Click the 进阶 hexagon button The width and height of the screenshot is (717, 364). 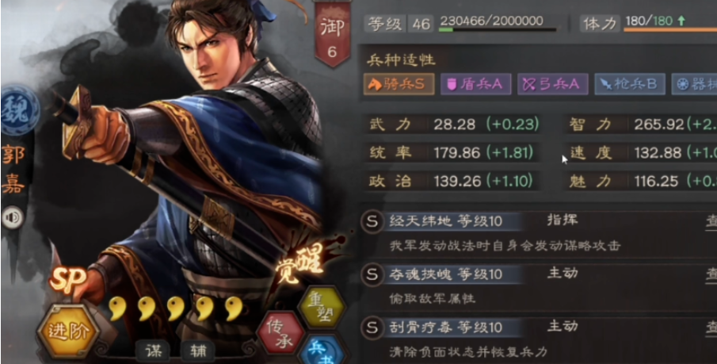coord(69,331)
